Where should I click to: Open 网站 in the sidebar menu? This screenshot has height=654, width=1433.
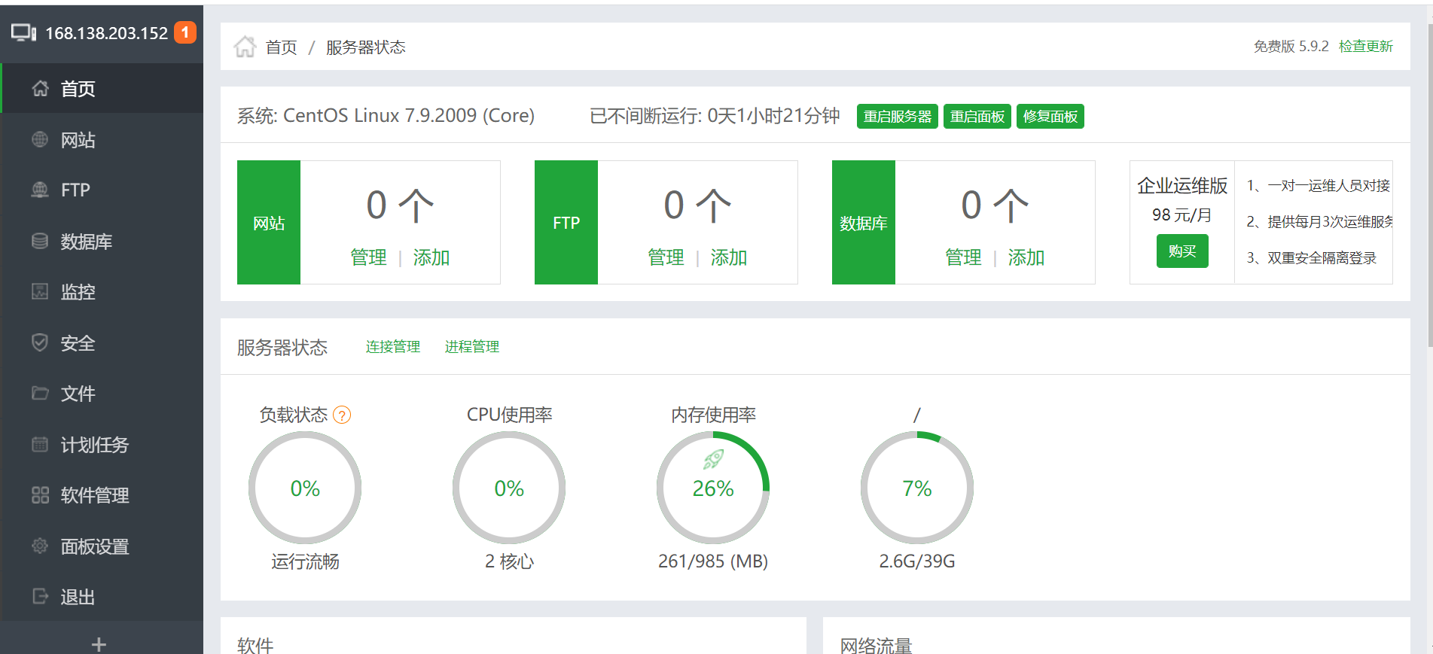click(102, 140)
